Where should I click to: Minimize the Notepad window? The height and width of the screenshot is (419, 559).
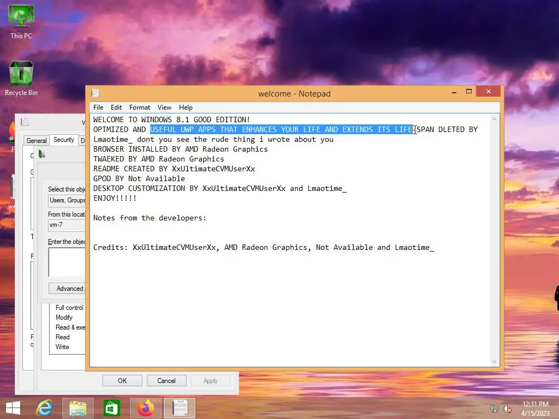pyautogui.click(x=454, y=92)
